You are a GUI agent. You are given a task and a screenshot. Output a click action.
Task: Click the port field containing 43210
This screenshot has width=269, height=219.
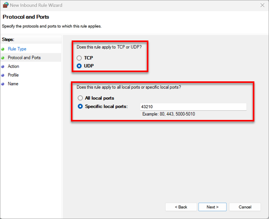point(193,107)
